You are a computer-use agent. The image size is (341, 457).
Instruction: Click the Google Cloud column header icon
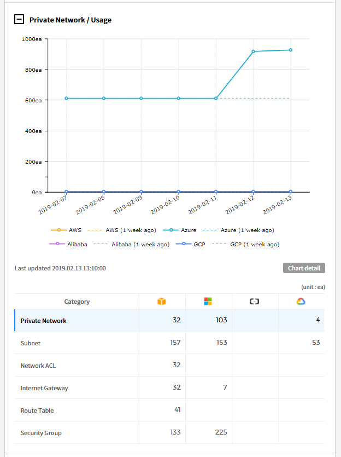(x=301, y=302)
